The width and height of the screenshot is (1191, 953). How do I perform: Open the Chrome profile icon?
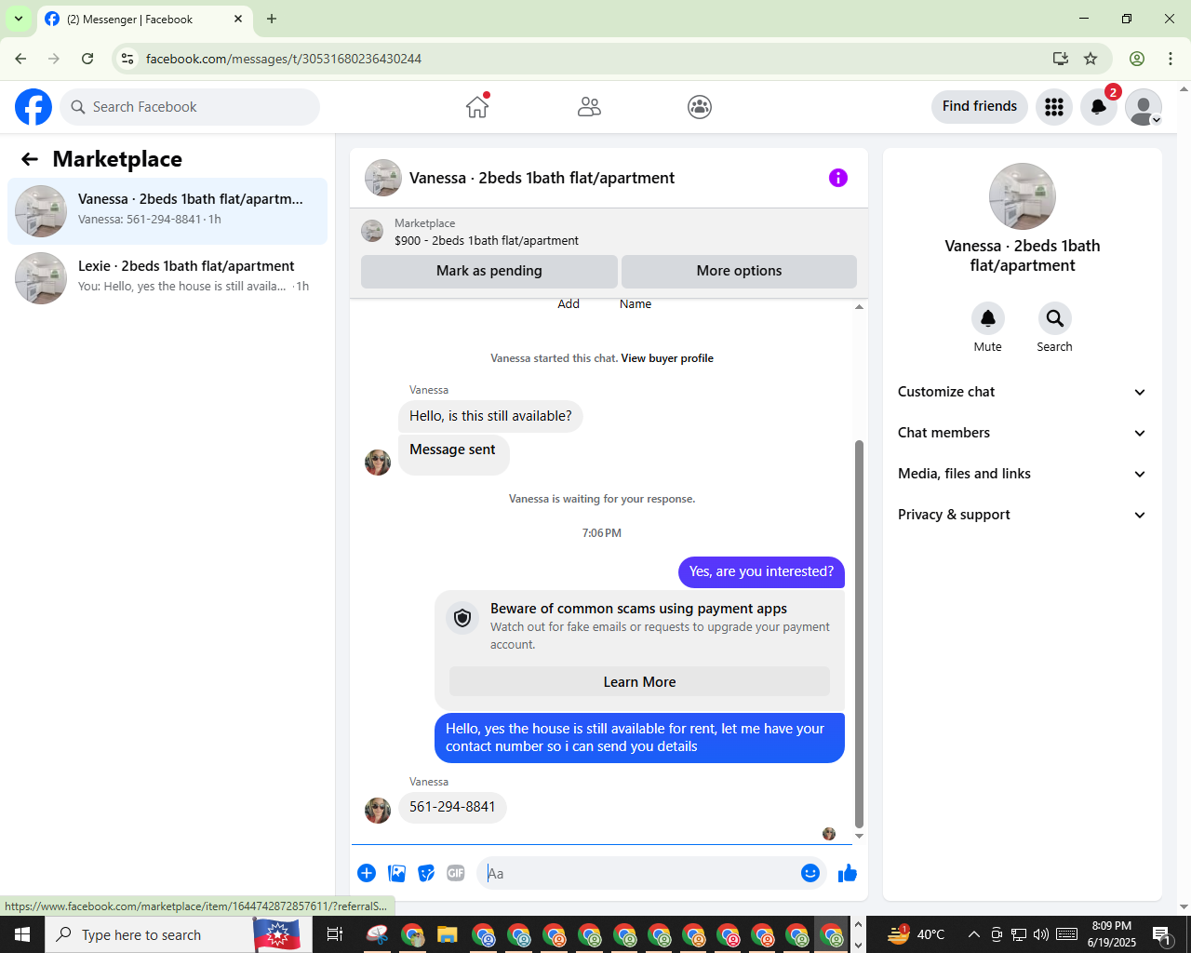click(x=1137, y=59)
